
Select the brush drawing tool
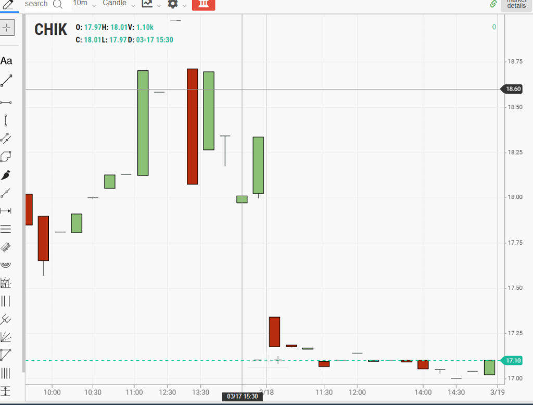pyautogui.click(x=6, y=175)
